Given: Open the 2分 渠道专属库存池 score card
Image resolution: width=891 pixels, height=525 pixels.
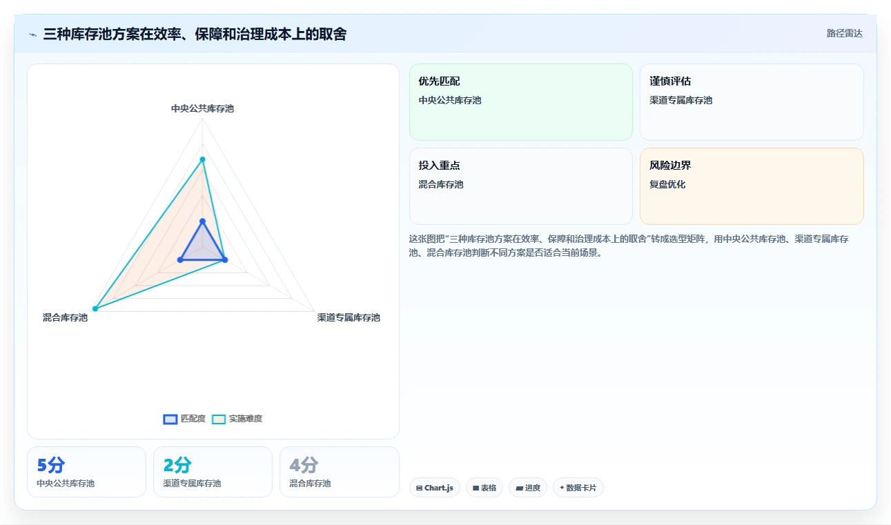Looking at the screenshot, I should click(x=213, y=472).
